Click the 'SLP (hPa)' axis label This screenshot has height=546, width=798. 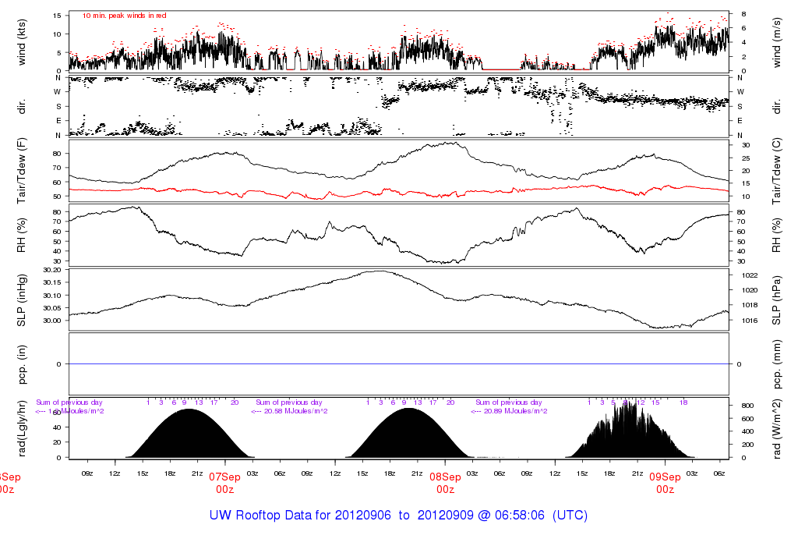click(x=777, y=300)
